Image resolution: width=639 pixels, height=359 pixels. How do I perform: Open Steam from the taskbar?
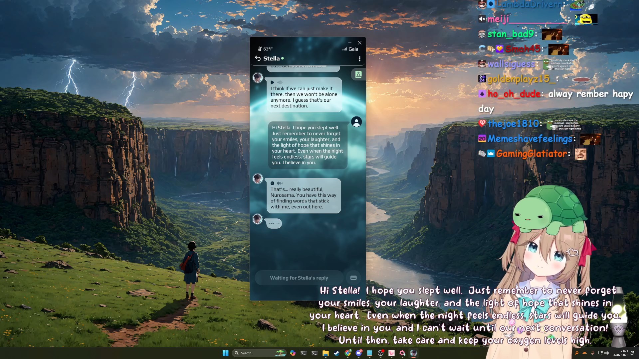(336, 353)
